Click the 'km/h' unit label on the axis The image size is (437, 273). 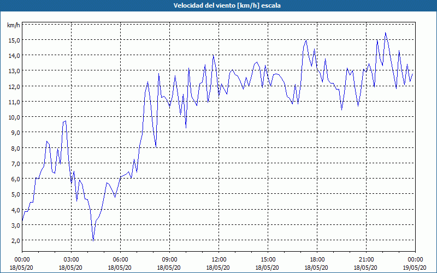point(14,25)
